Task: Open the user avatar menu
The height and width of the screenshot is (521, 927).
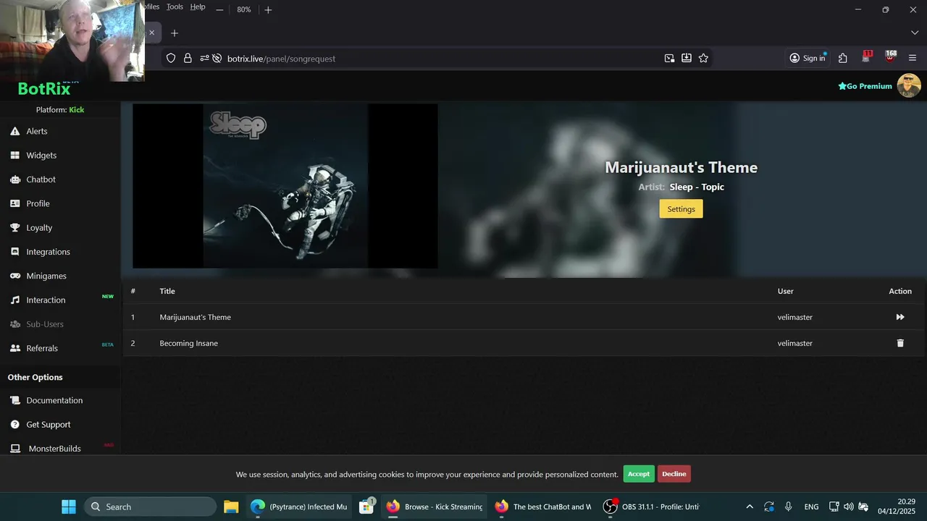Action: click(x=909, y=85)
